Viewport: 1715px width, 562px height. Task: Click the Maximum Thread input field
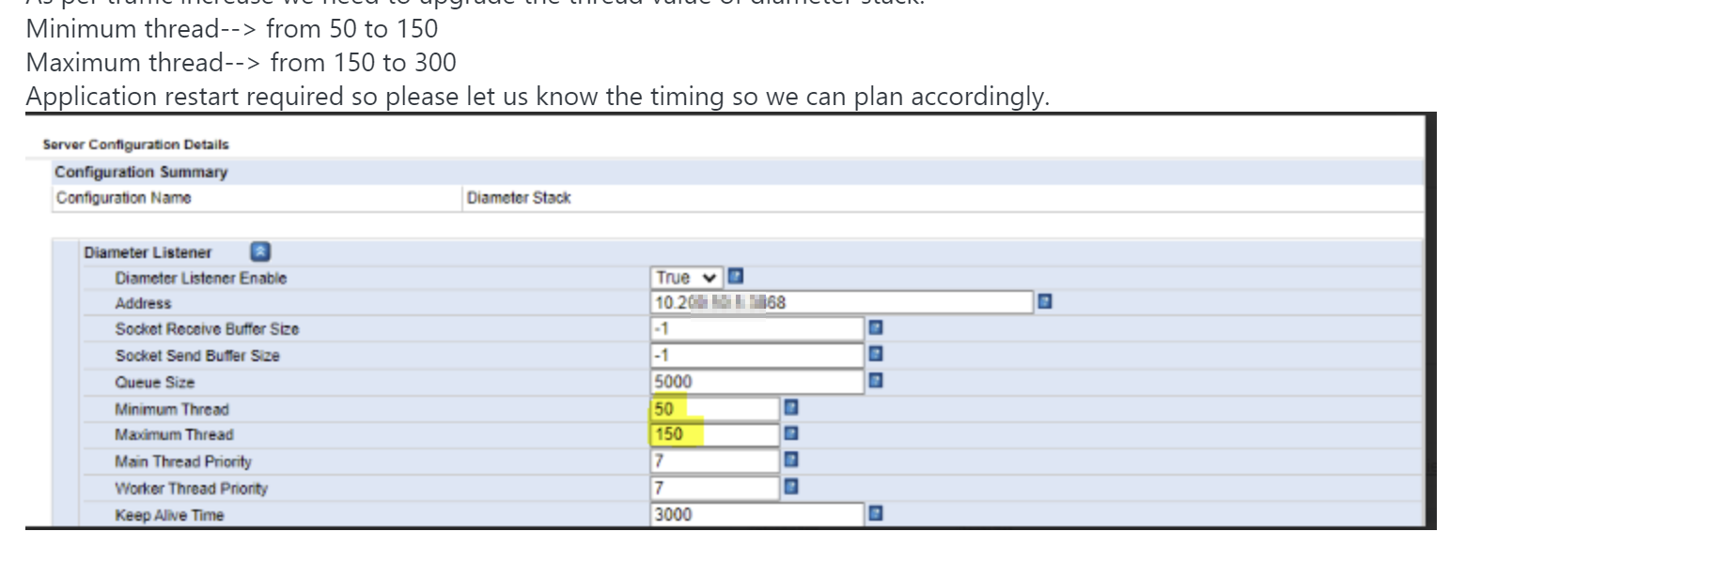(715, 434)
